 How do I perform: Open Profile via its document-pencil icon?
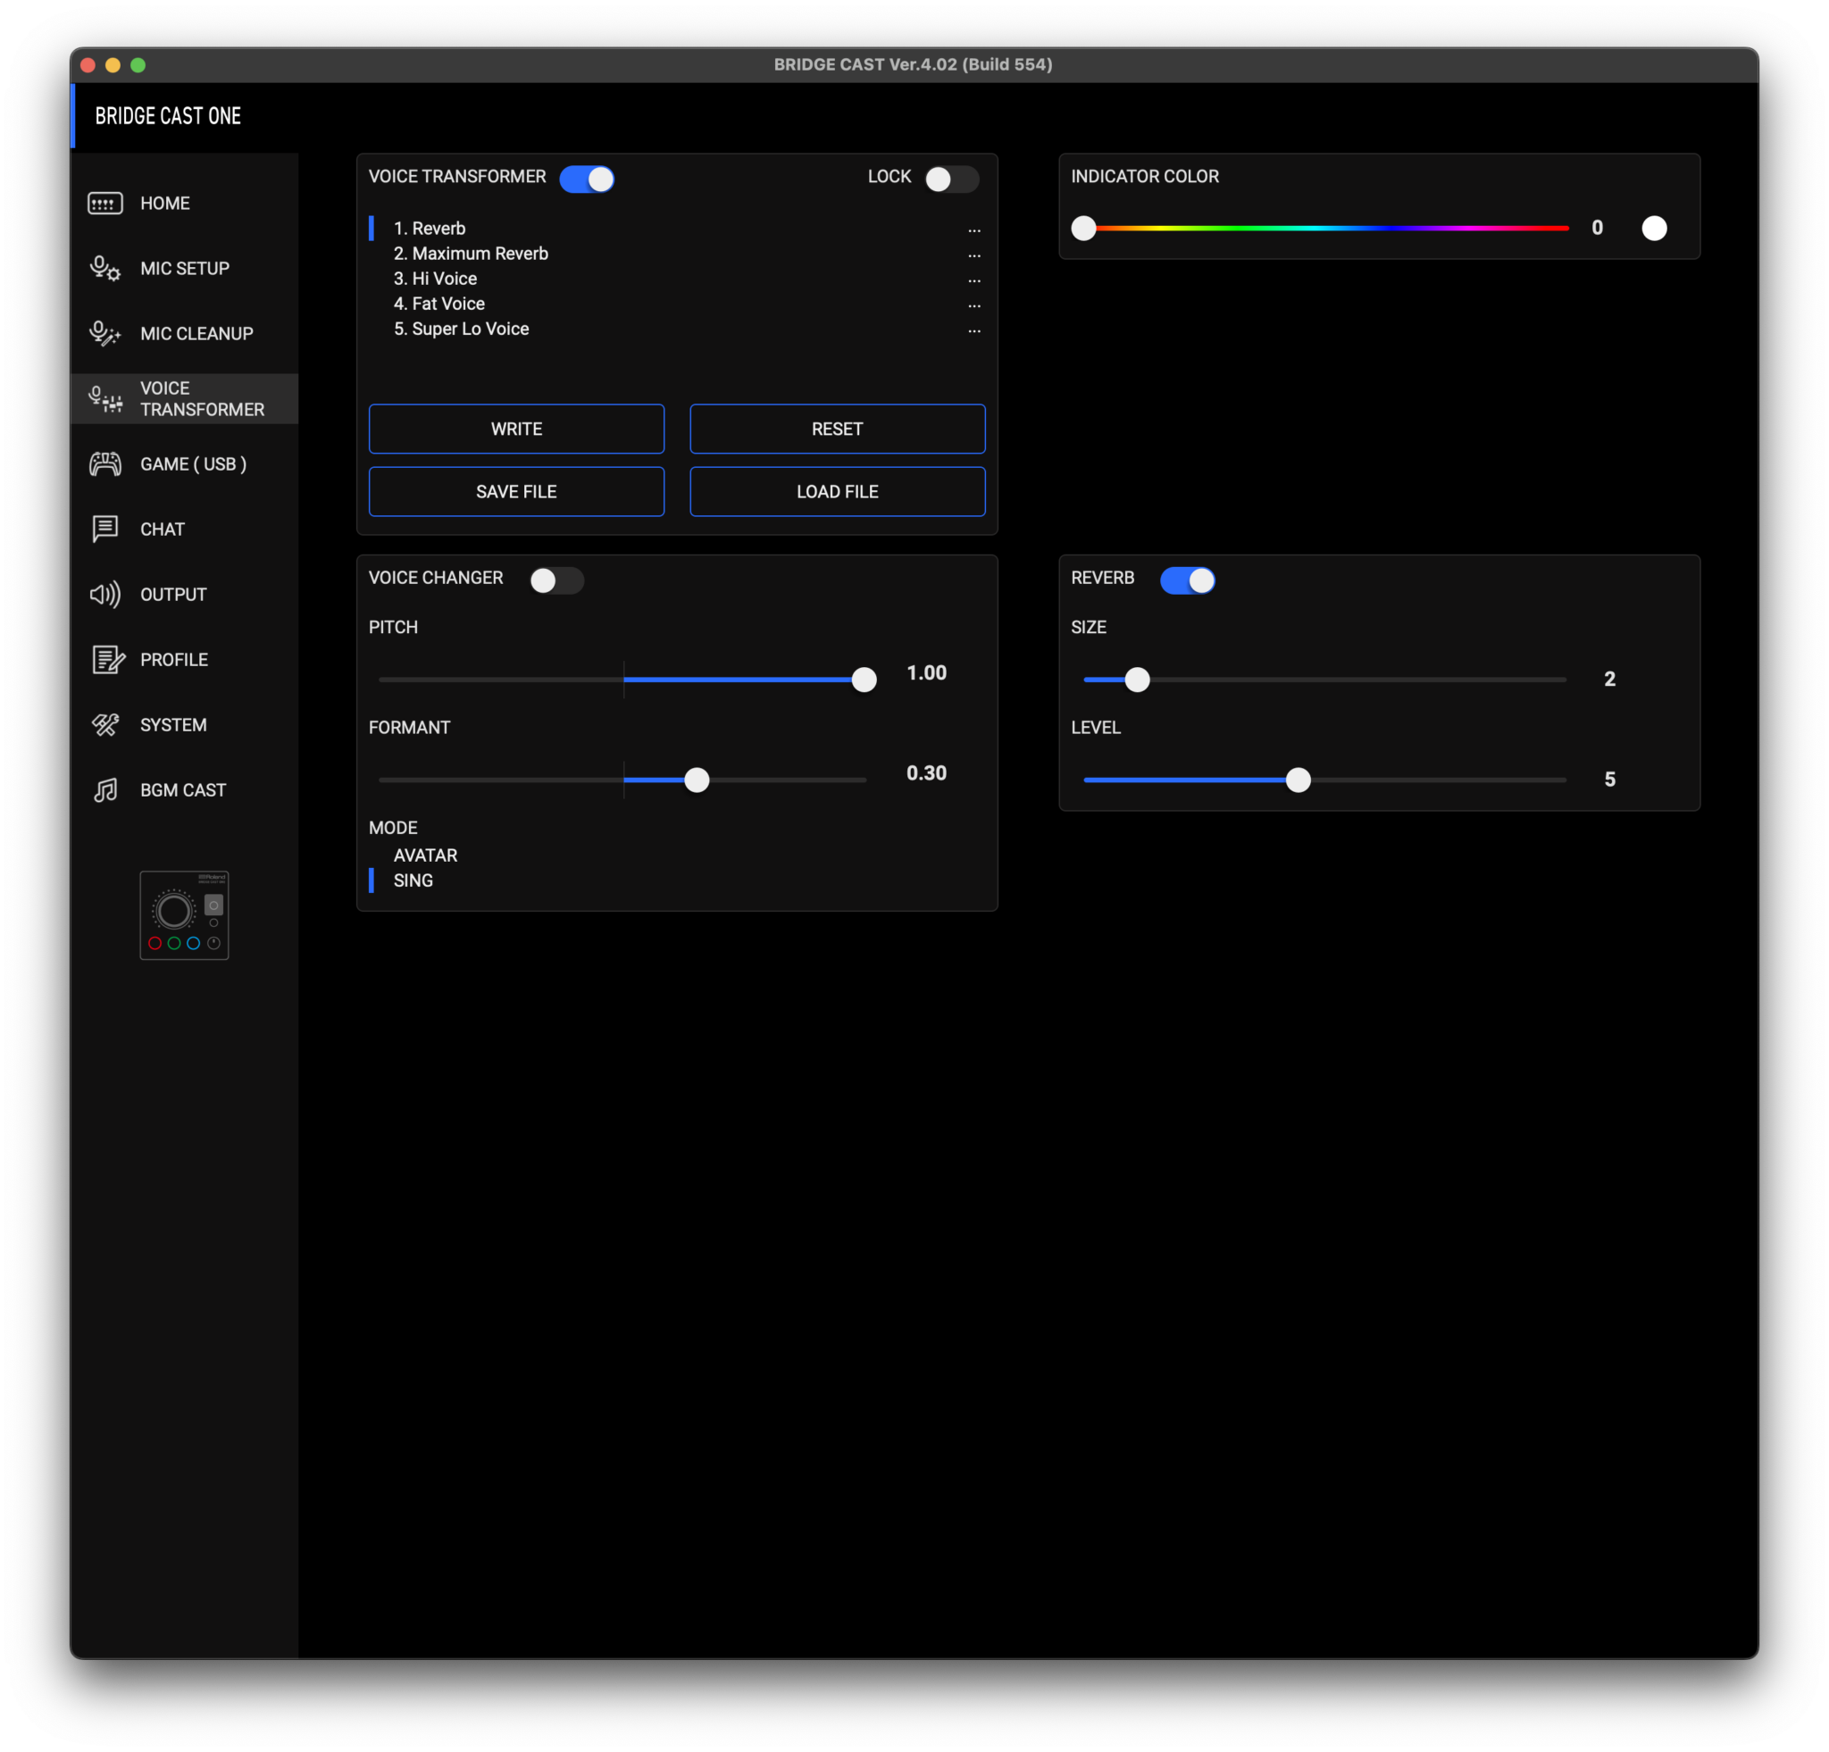coord(107,660)
